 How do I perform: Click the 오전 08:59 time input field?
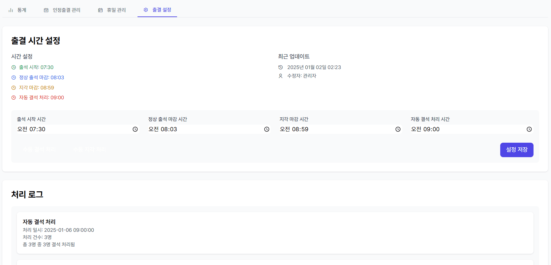pyautogui.click(x=335, y=129)
